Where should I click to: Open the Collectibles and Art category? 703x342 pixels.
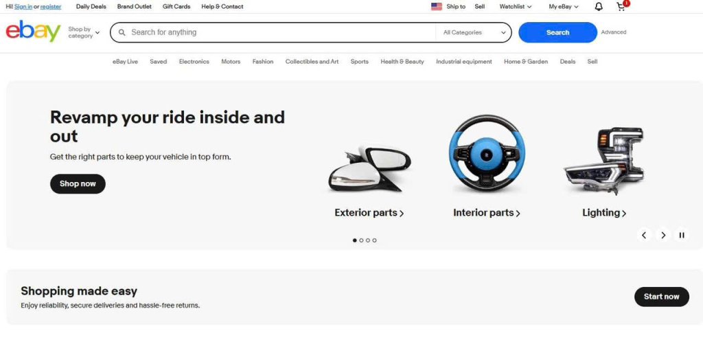pos(312,62)
